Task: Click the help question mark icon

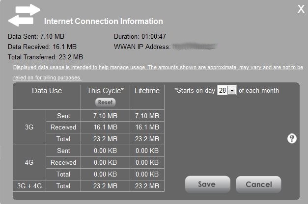Action: click(292, 139)
